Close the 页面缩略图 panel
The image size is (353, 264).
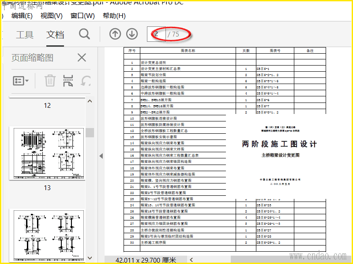coord(82,58)
